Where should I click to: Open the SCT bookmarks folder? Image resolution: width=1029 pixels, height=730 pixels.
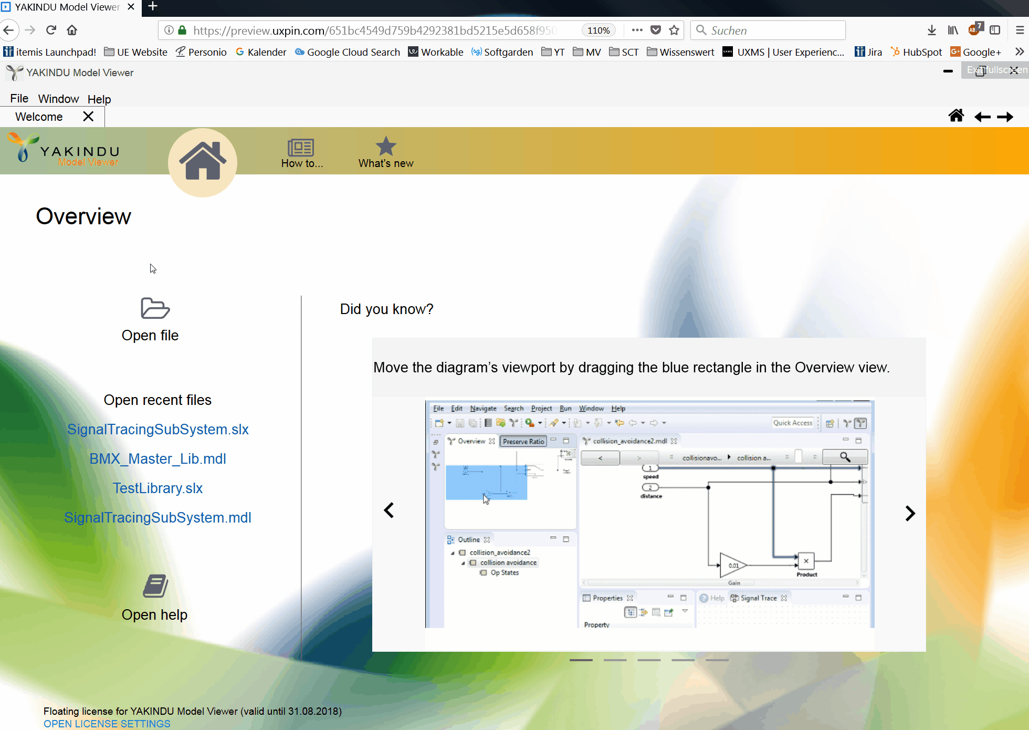tap(624, 52)
